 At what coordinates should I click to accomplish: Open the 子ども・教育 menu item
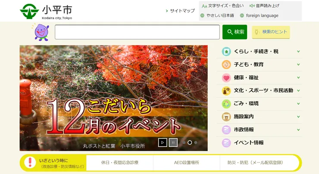point(249,65)
